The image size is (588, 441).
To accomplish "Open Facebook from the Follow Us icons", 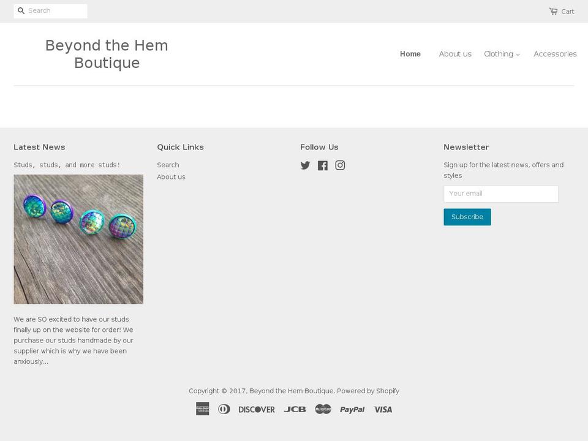I will click(322, 165).
